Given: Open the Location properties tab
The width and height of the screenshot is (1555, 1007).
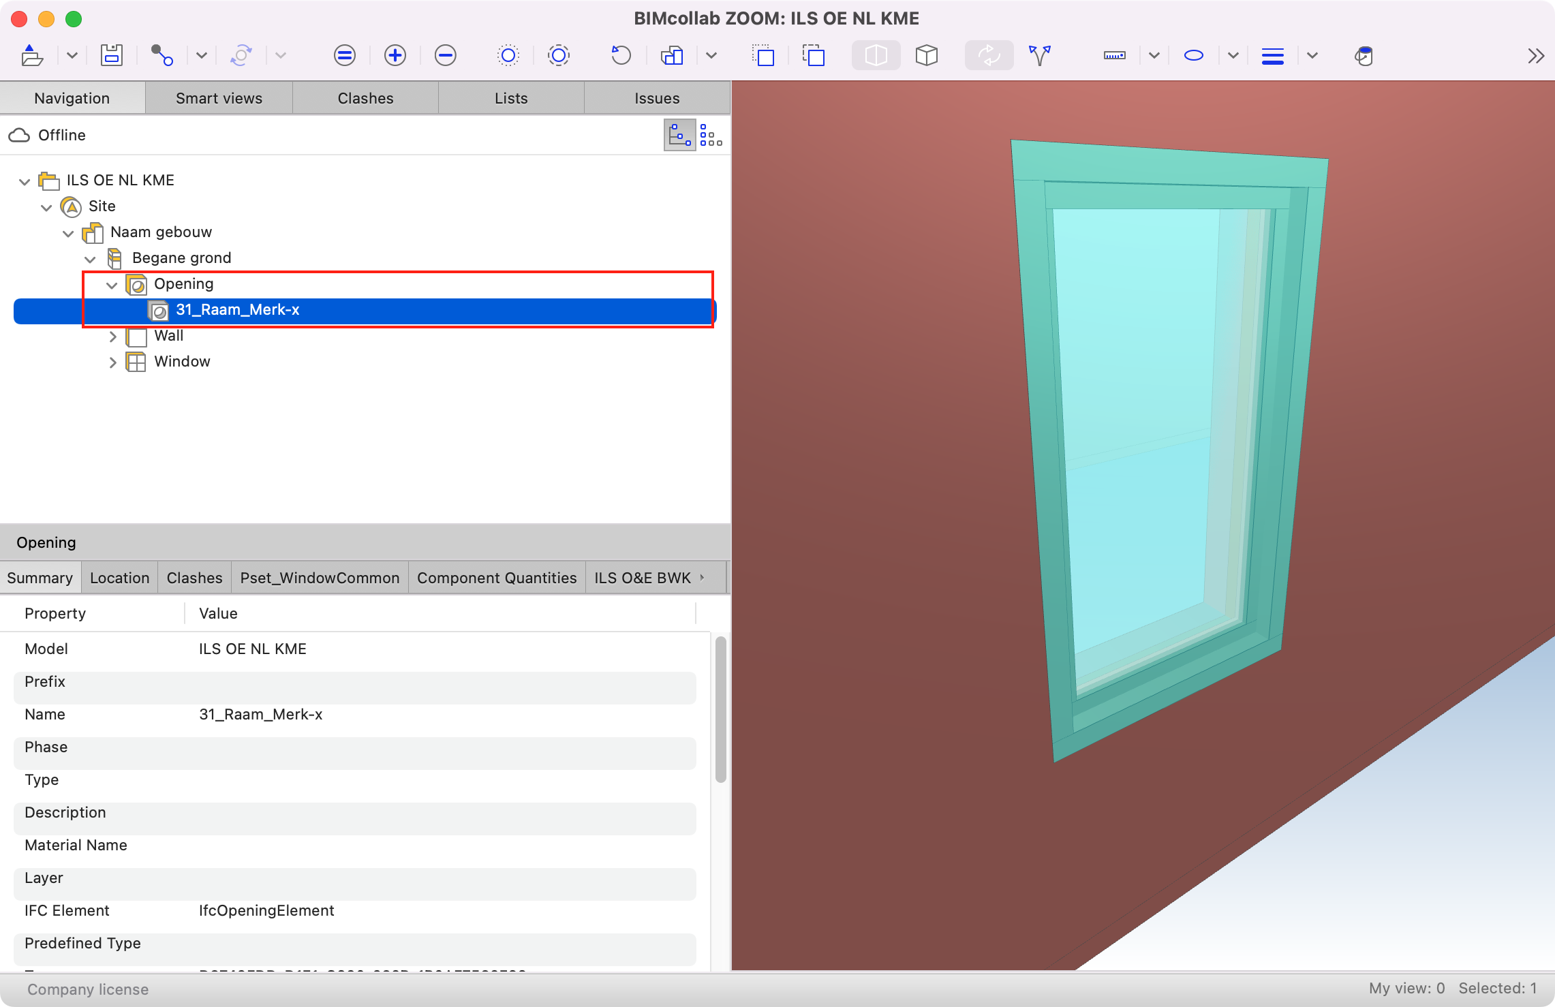Looking at the screenshot, I should [x=120, y=578].
